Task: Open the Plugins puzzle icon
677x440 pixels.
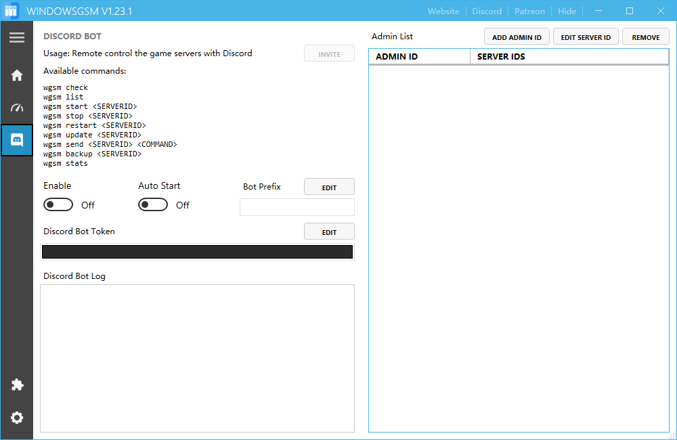Action: pos(17,384)
